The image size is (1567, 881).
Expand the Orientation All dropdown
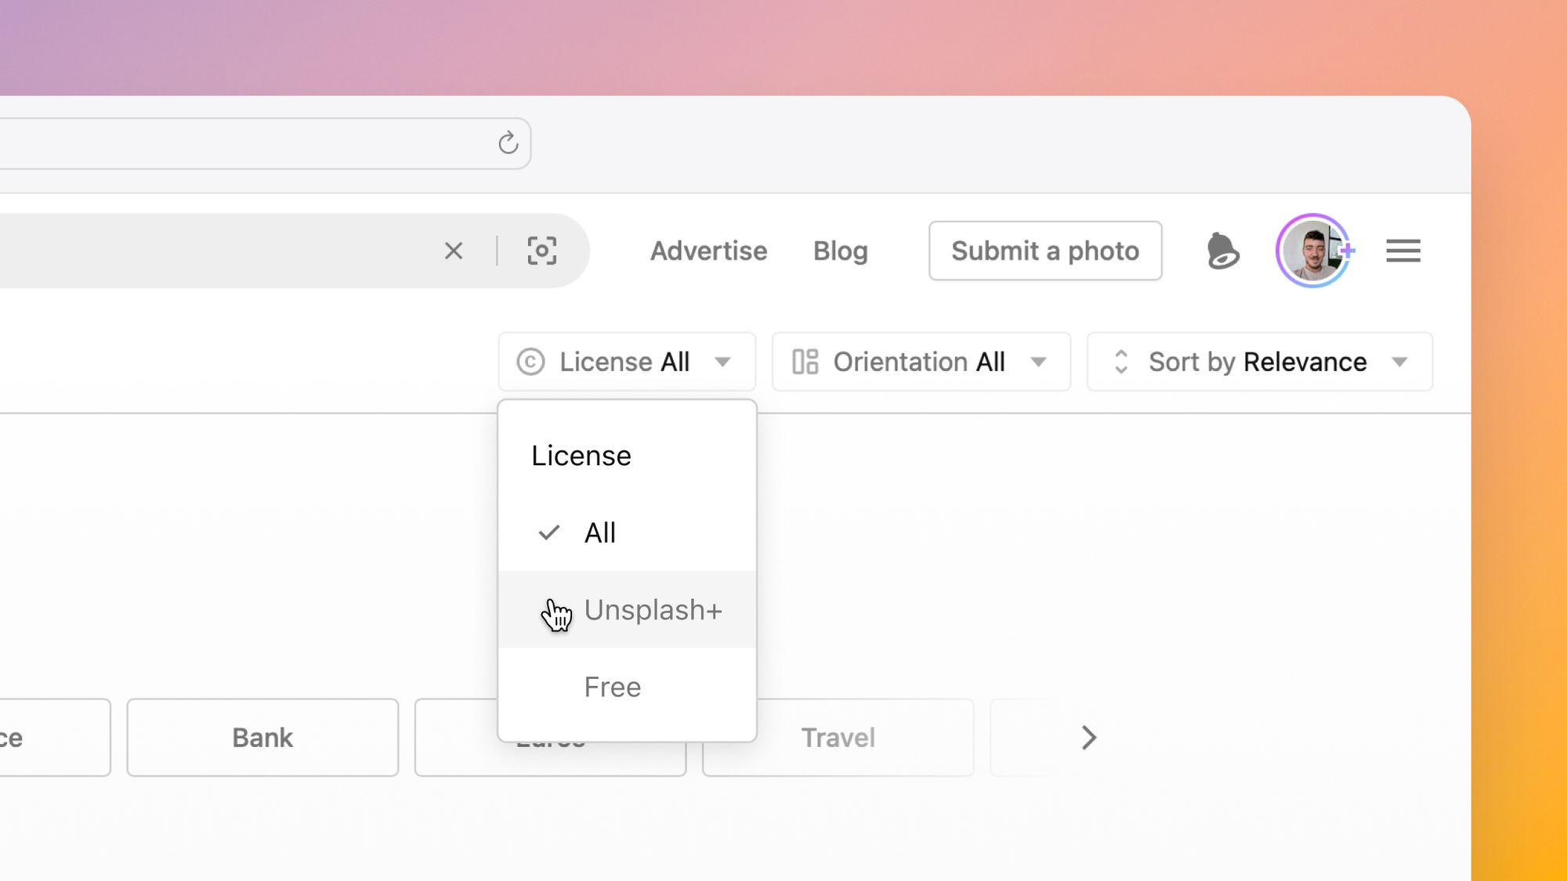point(921,362)
